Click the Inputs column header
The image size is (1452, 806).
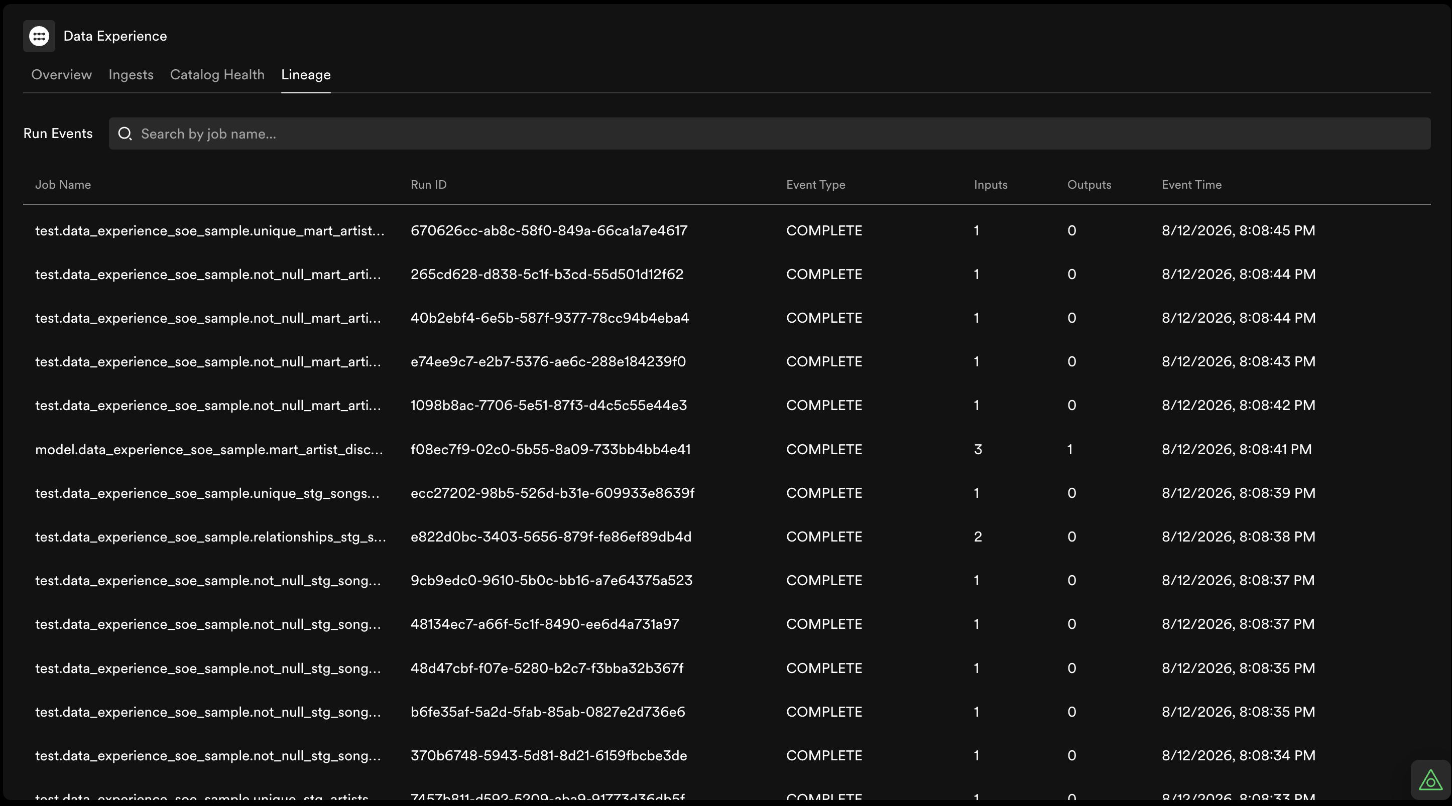[x=991, y=185]
